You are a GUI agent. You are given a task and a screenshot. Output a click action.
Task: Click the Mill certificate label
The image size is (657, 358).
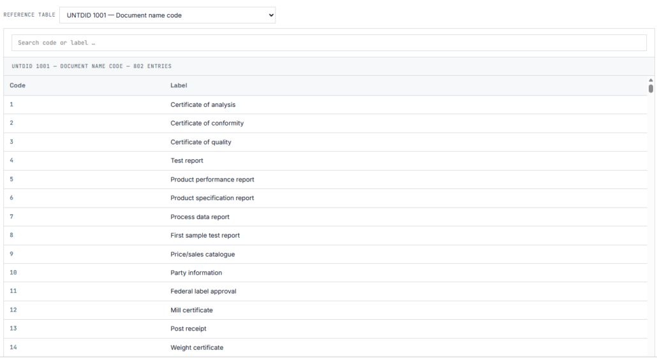pos(191,310)
